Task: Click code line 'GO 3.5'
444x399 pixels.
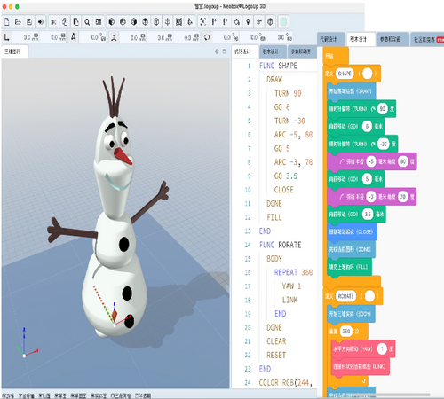Action: click(x=286, y=176)
